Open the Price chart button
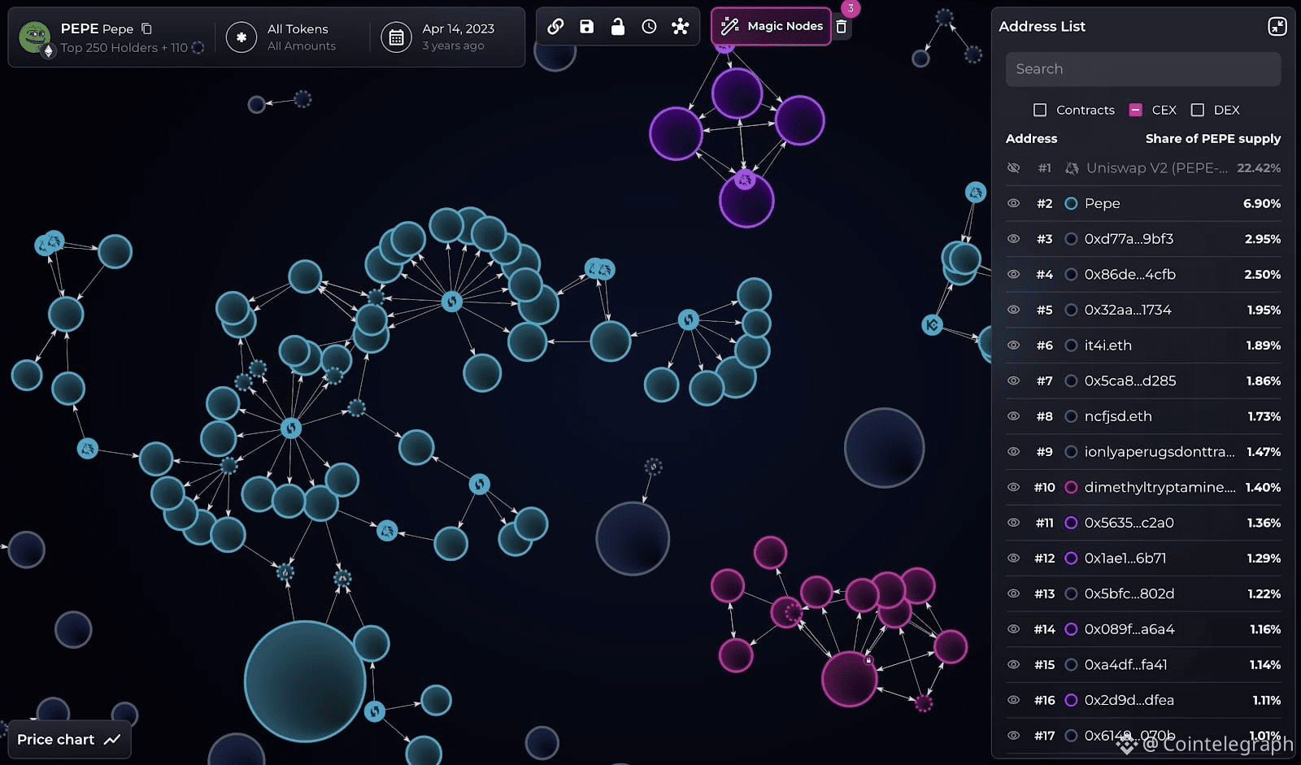This screenshot has height=765, width=1301. click(69, 739)
